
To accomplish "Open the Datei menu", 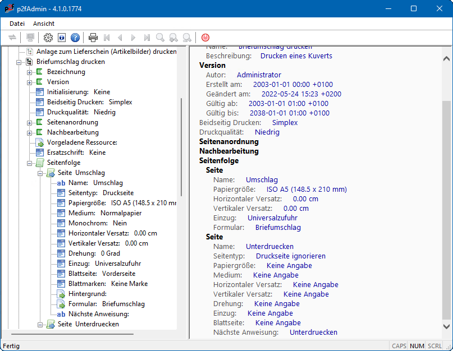I will coord(17,24).
